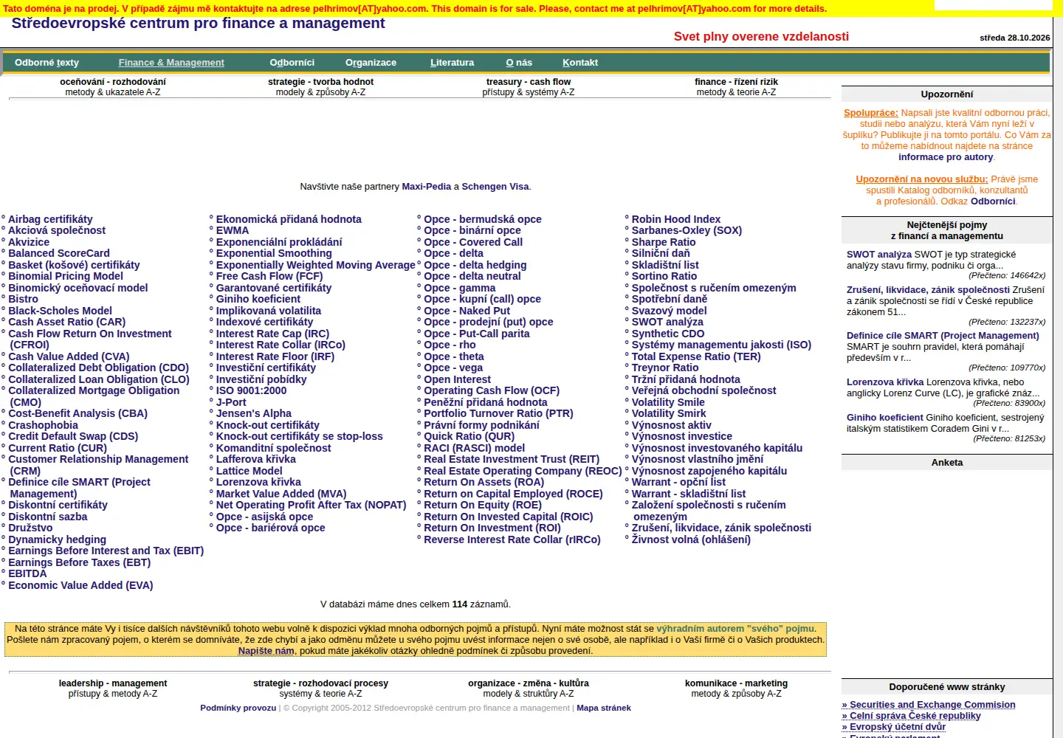Click the site title Středoevropské centrum heading
This screenshot has width=1063, height=738.
click(198, 23)
